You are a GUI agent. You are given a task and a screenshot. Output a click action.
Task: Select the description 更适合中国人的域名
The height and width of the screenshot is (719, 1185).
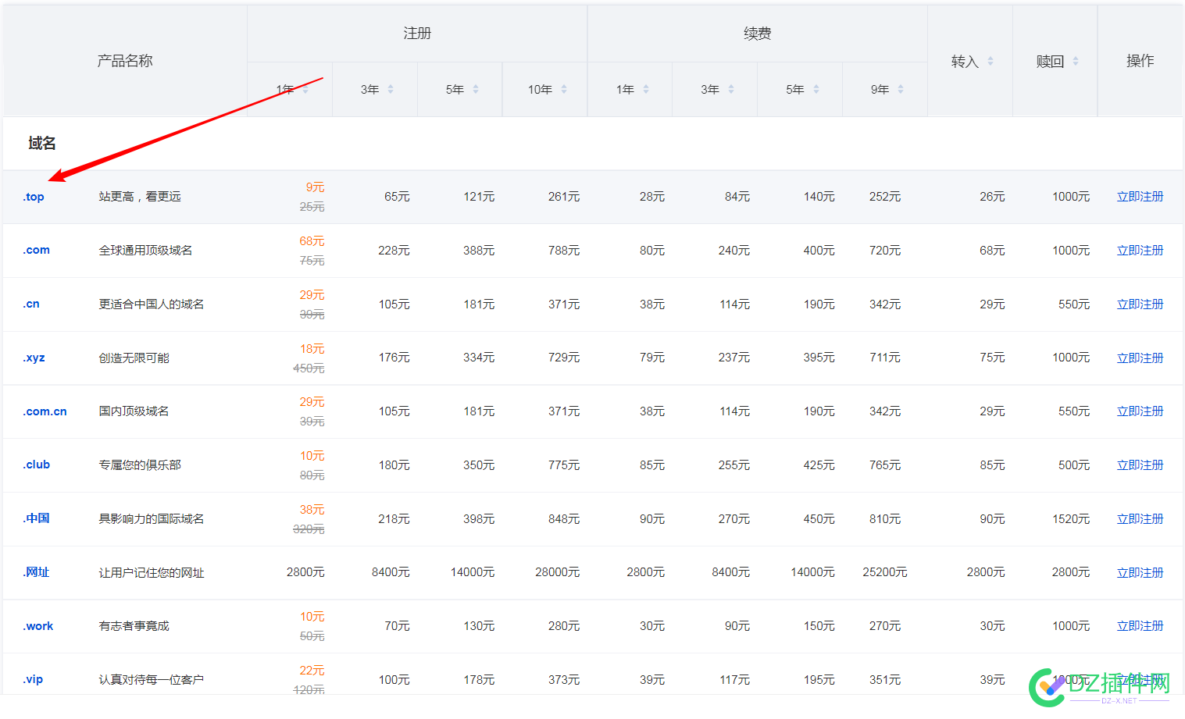[x=152, y=304]
